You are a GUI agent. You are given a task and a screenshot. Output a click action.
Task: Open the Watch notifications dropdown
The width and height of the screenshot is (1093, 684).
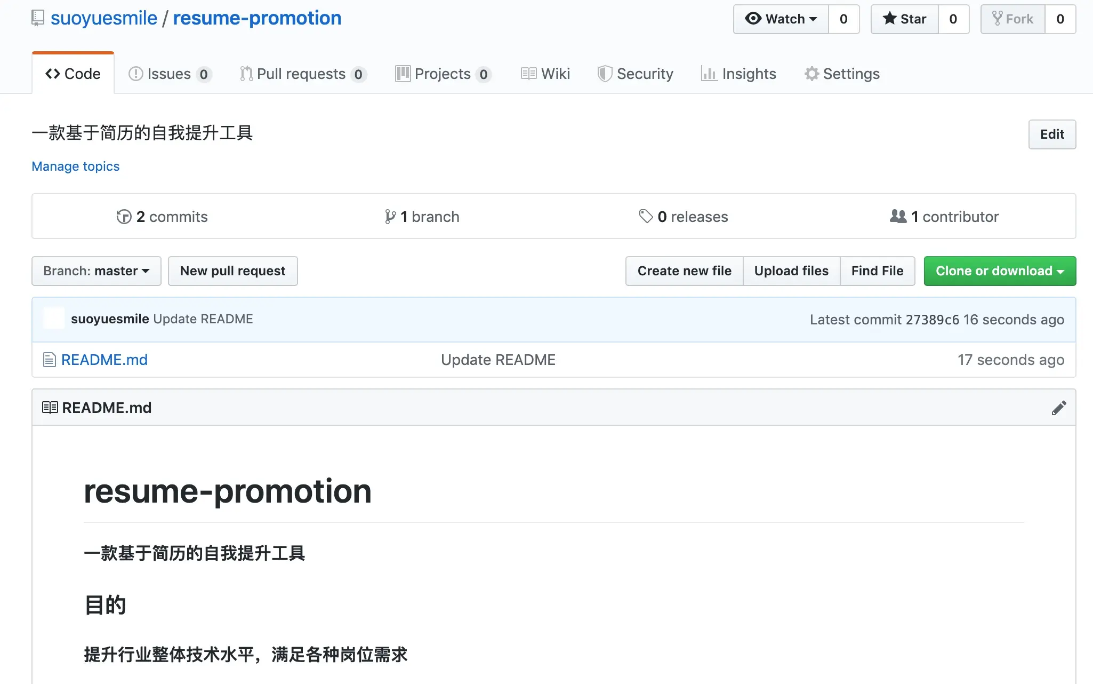pos(781,19)
